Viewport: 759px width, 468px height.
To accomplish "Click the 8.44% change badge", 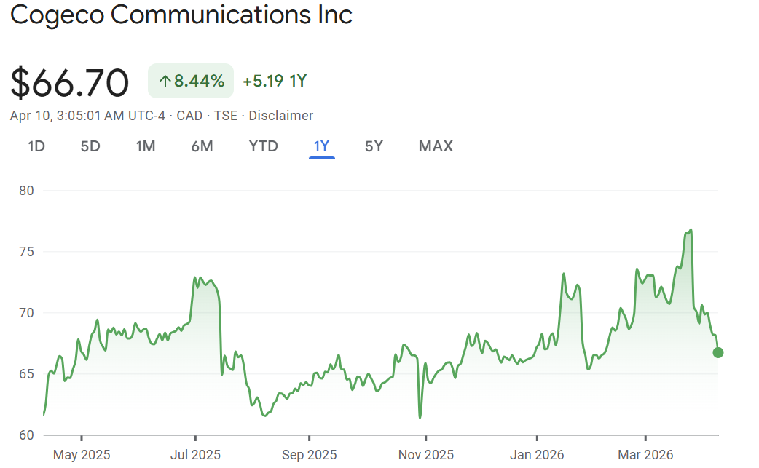I will coord(191,81).
